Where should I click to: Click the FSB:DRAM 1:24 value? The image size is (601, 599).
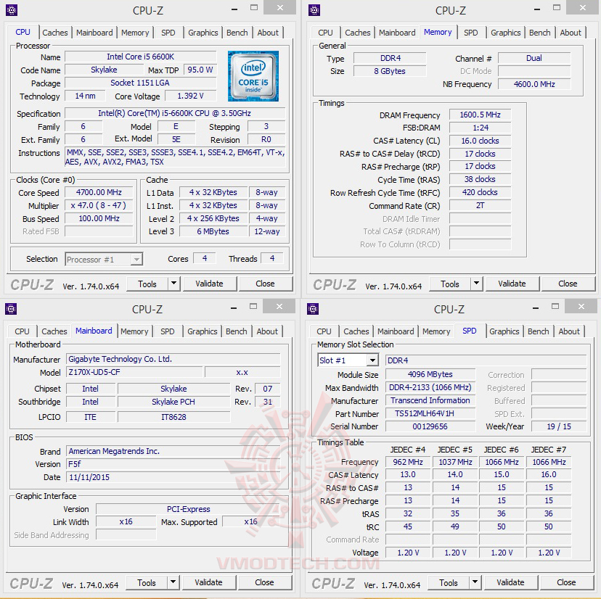pyautogui.click(x=480, y=128)
